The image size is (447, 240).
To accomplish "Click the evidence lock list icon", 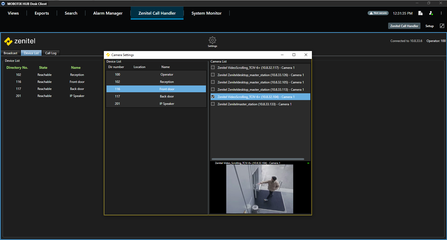I will (x=420, y=13).
